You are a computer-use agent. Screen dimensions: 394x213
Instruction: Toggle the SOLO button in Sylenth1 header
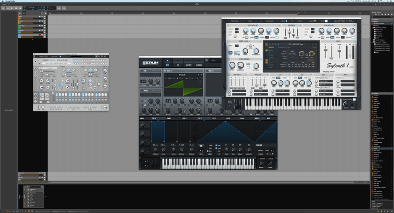point(315,21)
